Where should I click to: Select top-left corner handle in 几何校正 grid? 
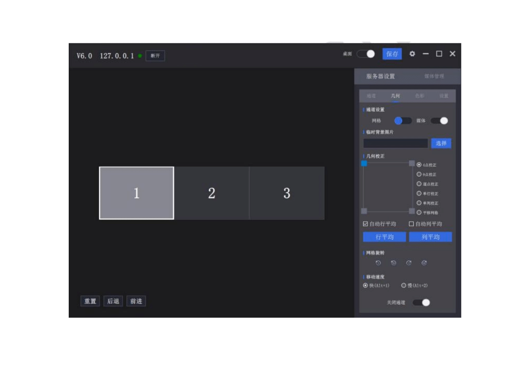tap(364, 163)
